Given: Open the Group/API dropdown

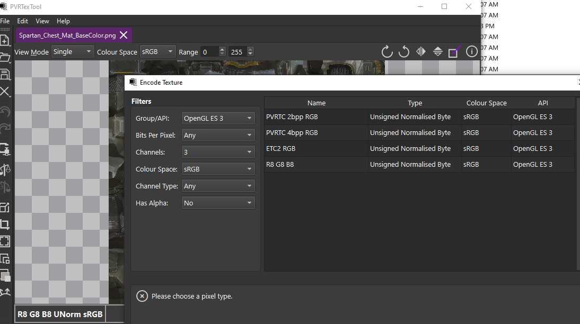Looking at the screenshot, I should tap(218, 119).
